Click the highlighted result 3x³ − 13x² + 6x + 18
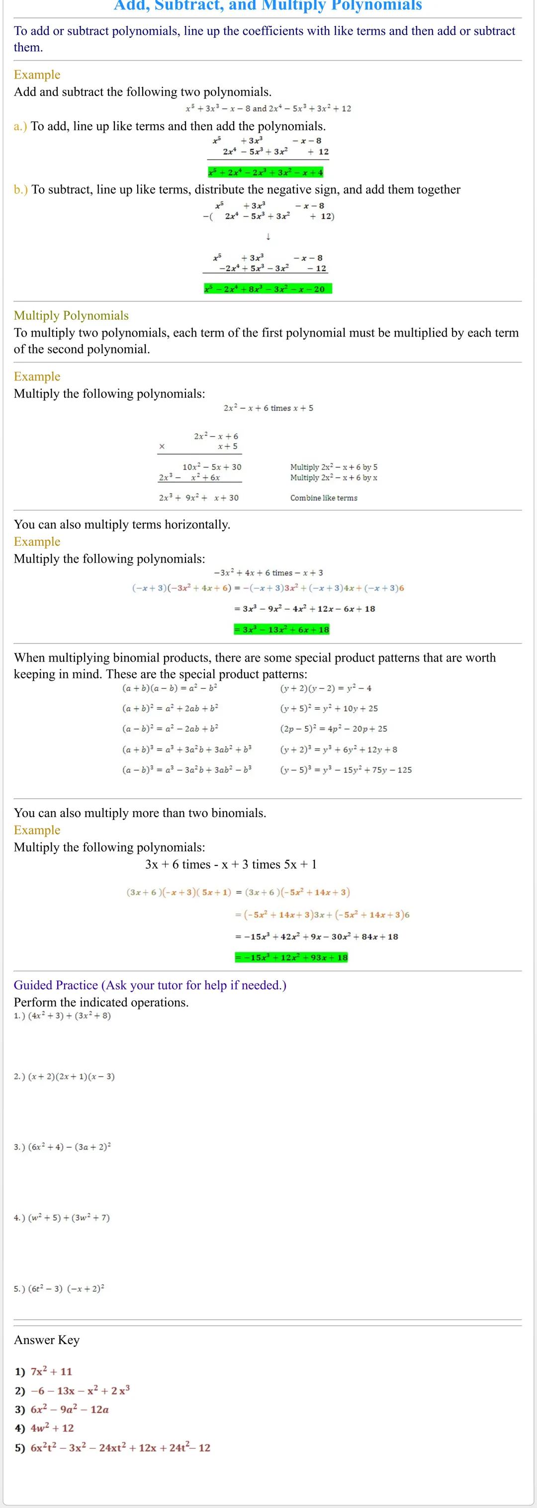The image size is (537, 1508). (281, 630)
